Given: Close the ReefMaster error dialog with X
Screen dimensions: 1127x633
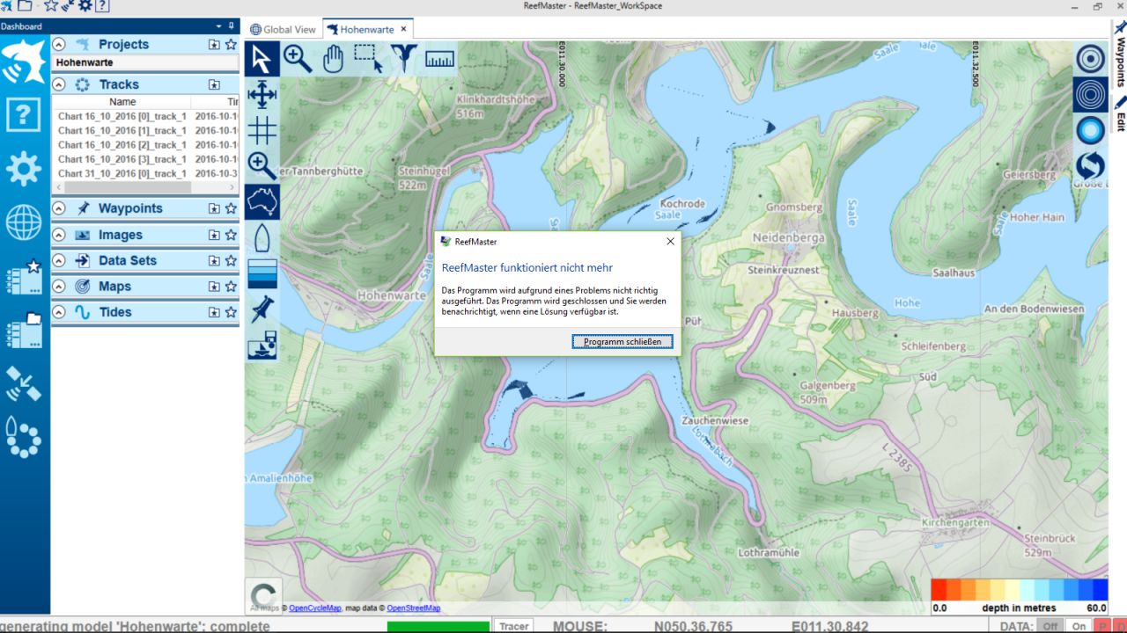Looking at the screenshot, I should coord(670,241).
